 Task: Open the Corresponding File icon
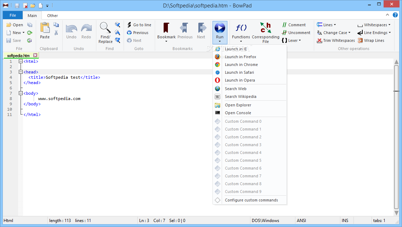pos(265,27)
